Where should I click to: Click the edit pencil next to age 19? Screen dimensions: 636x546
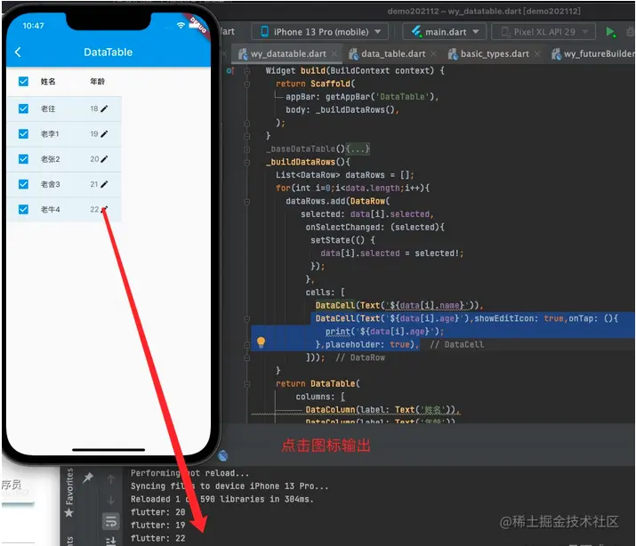pyautogui.click(x=104, y=133)
